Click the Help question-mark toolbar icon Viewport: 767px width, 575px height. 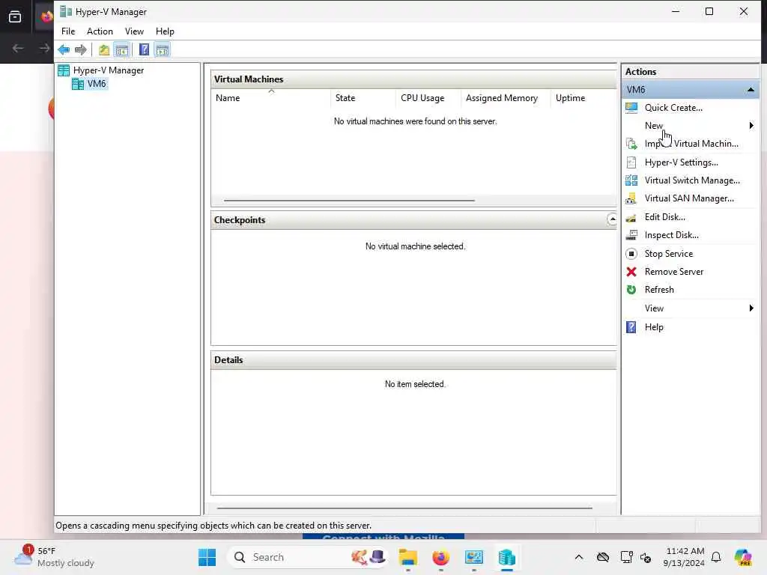(x=144, y=49)
